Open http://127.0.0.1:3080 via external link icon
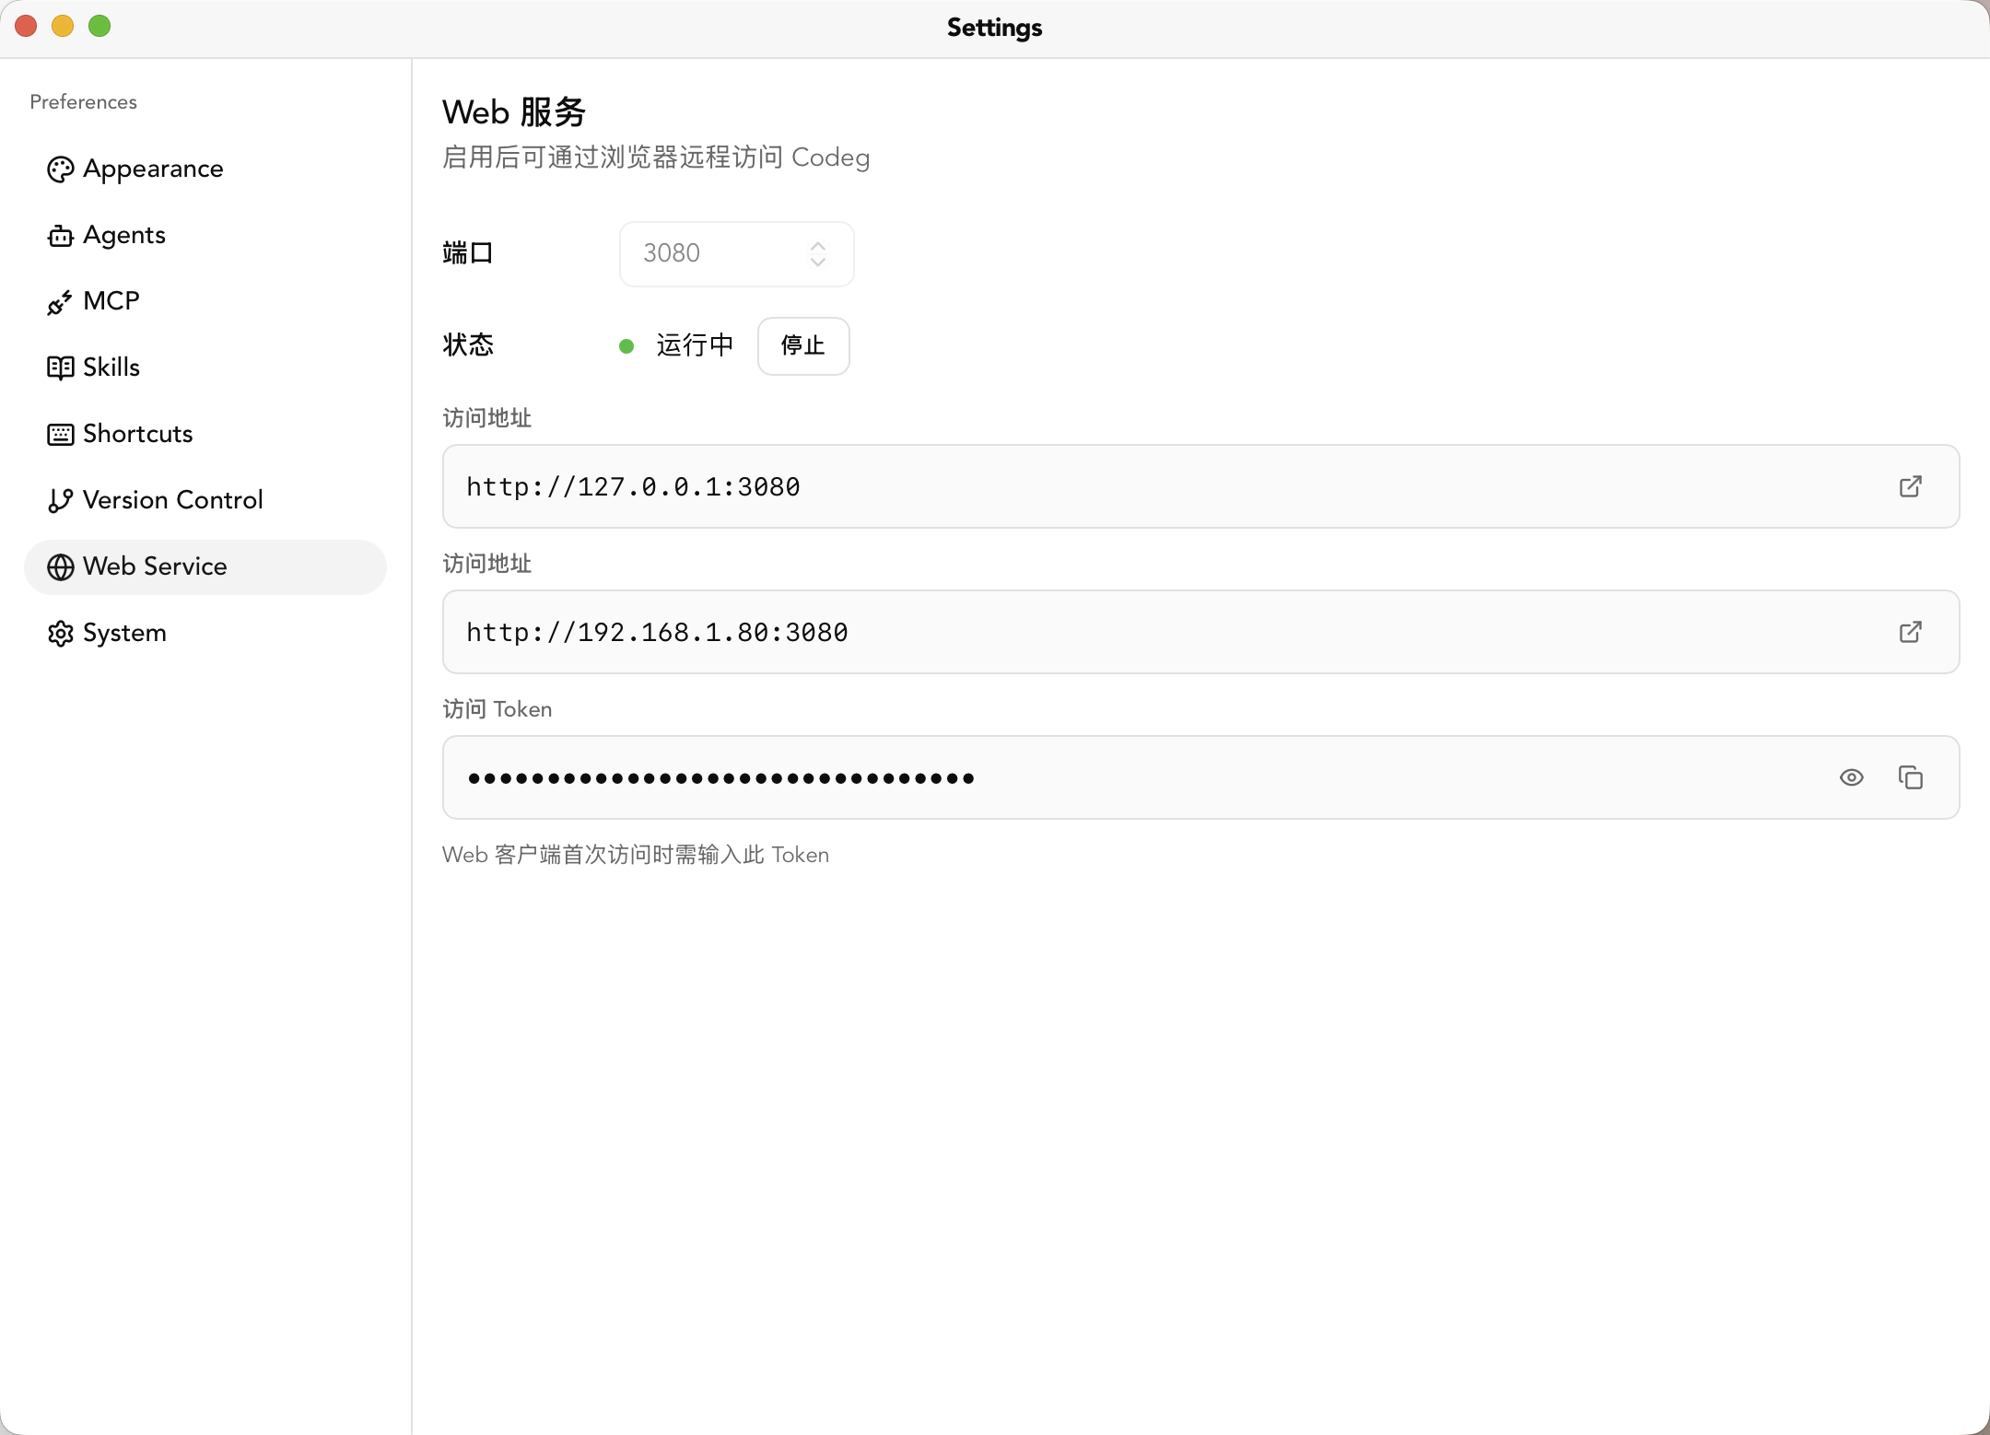 pyautogui.click(x=1911, y=486)
